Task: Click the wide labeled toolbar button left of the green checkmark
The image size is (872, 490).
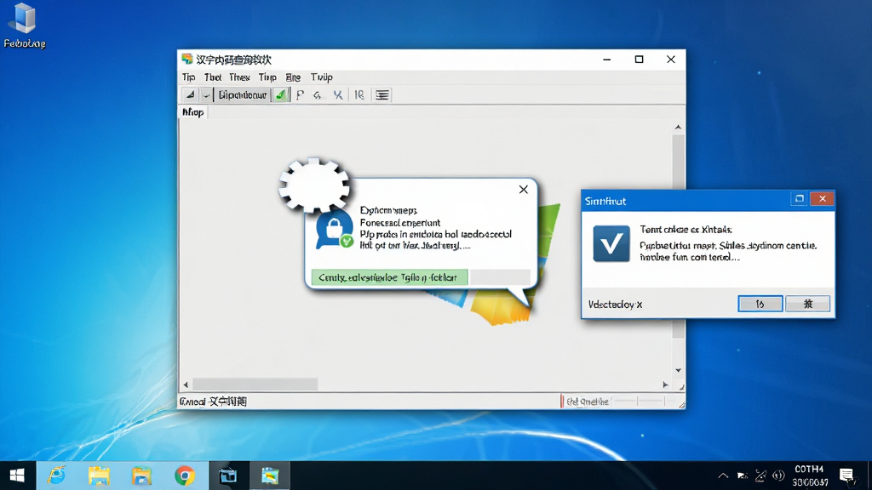Action: (x=243, y=95)
